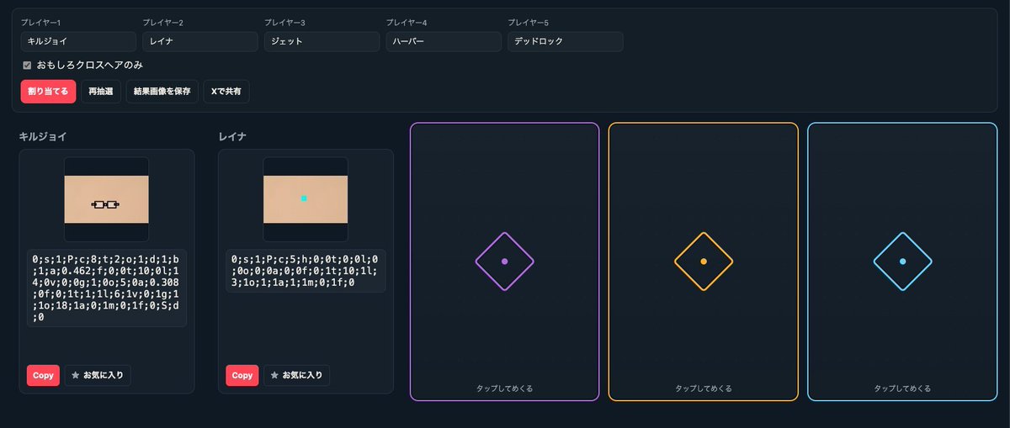1010x428 pixels.
Task: Click the star icon on レイナ's favorite button
Action: pyautogui.click(x=274, y=375)
